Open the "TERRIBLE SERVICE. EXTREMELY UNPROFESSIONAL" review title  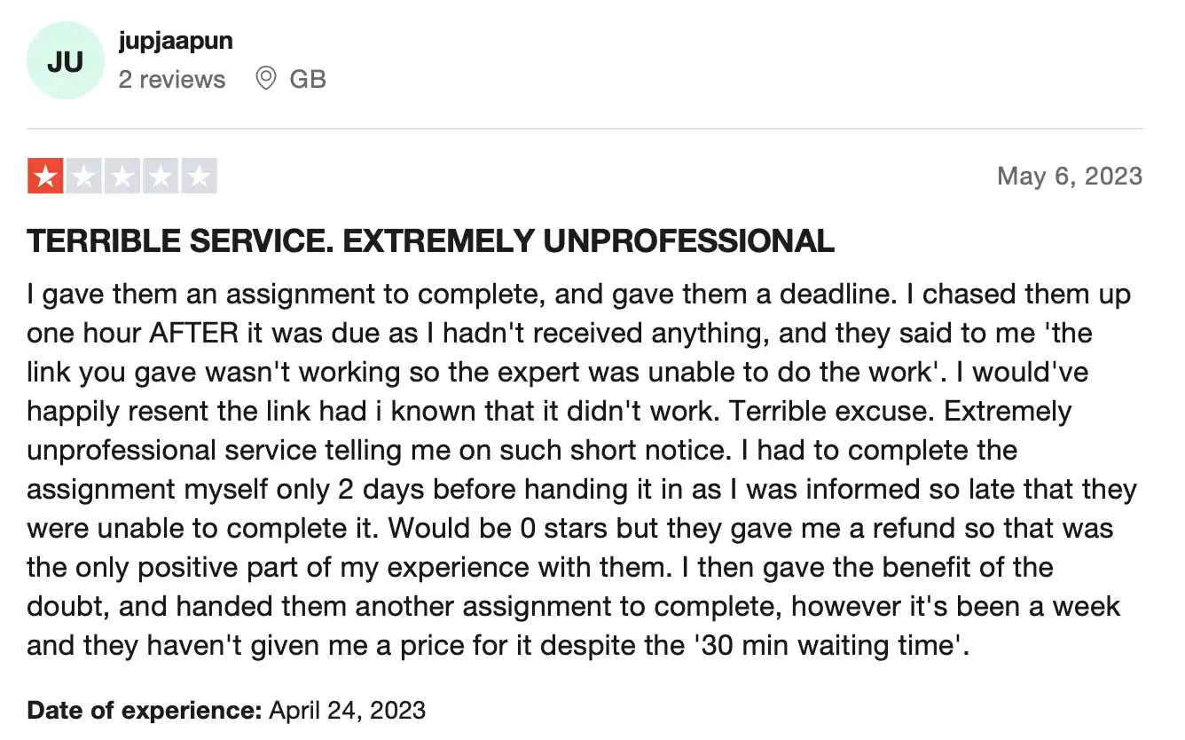coord(430,241)
